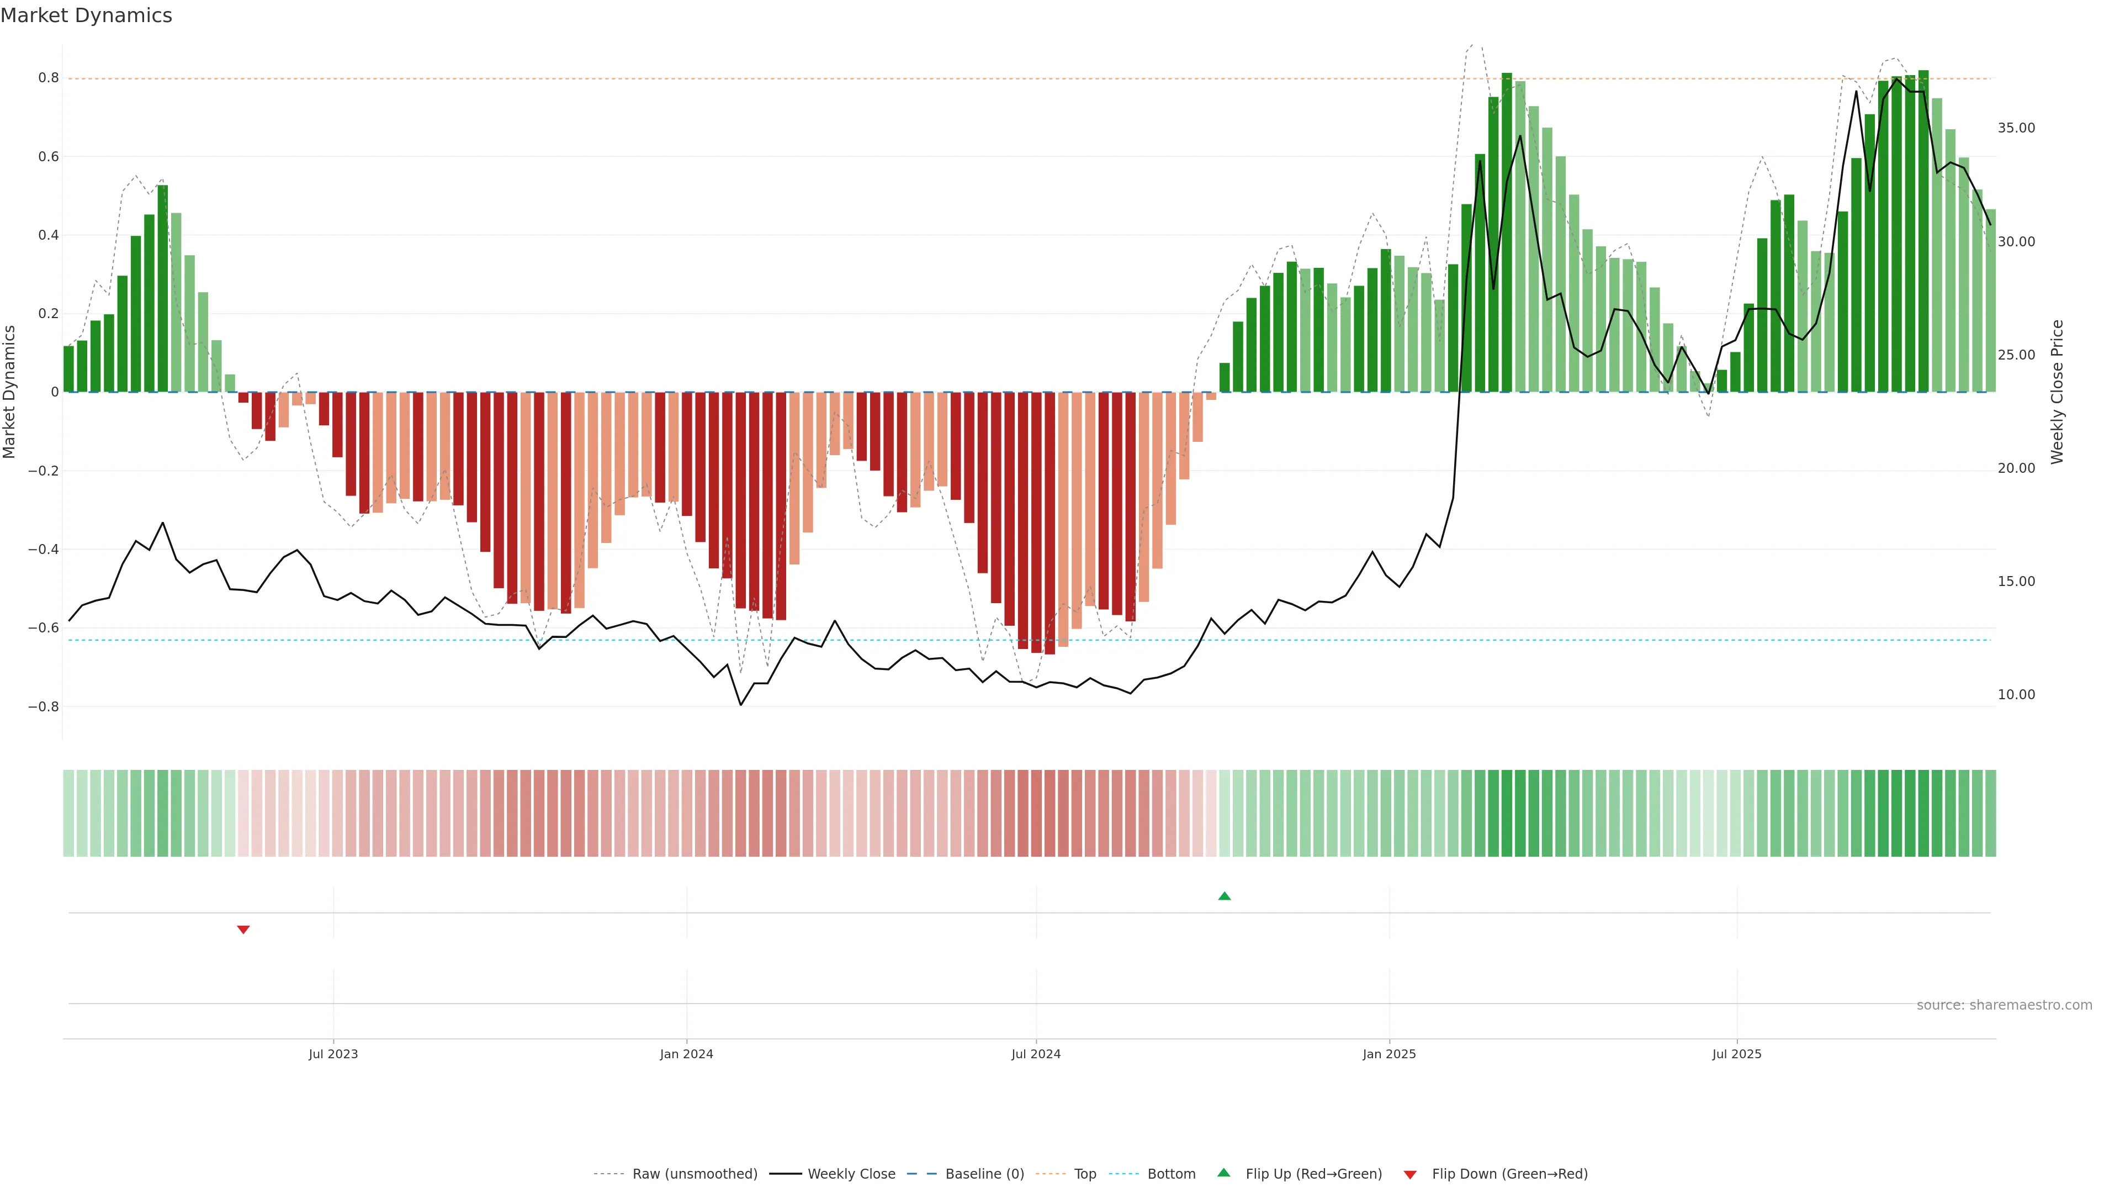Image resolution: width=2120 pixels, height=1193 pixels.
Task: Click the Jul 2024 axis label
Action: pyautogui.click(x=1035, y=1054)
